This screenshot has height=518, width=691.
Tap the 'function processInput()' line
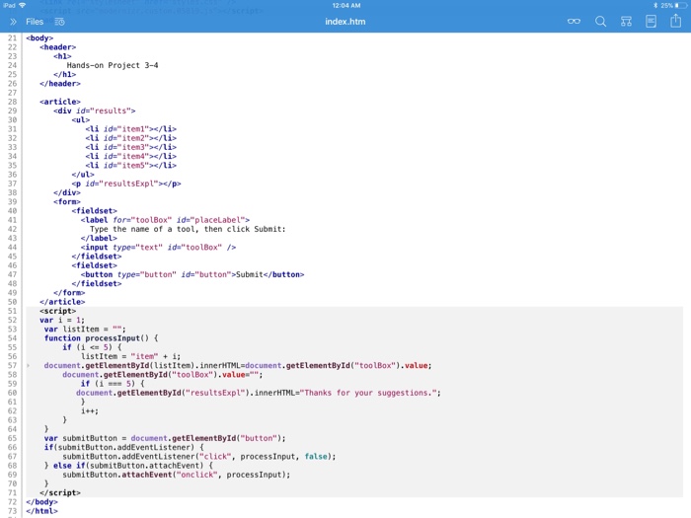click(101, 338)
